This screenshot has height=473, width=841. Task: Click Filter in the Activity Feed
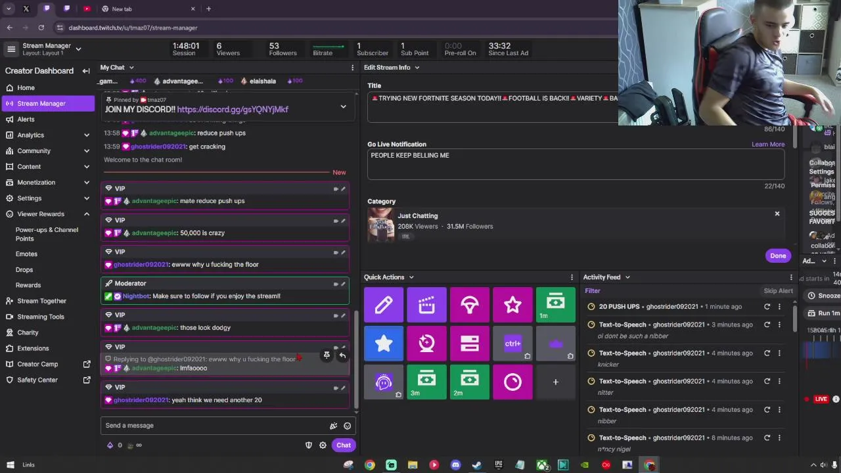click(x=593, y=291)
